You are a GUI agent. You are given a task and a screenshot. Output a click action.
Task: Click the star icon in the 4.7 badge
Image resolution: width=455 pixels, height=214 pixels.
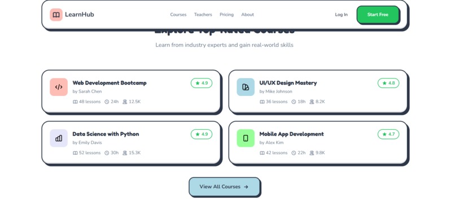pos(384,134)
